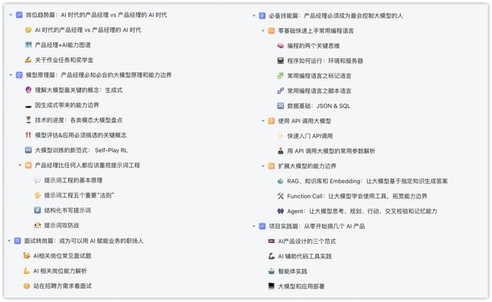Collapse the 项目实践篇 section arrow
The image size is (492, 302).
(x=254, y=226)
